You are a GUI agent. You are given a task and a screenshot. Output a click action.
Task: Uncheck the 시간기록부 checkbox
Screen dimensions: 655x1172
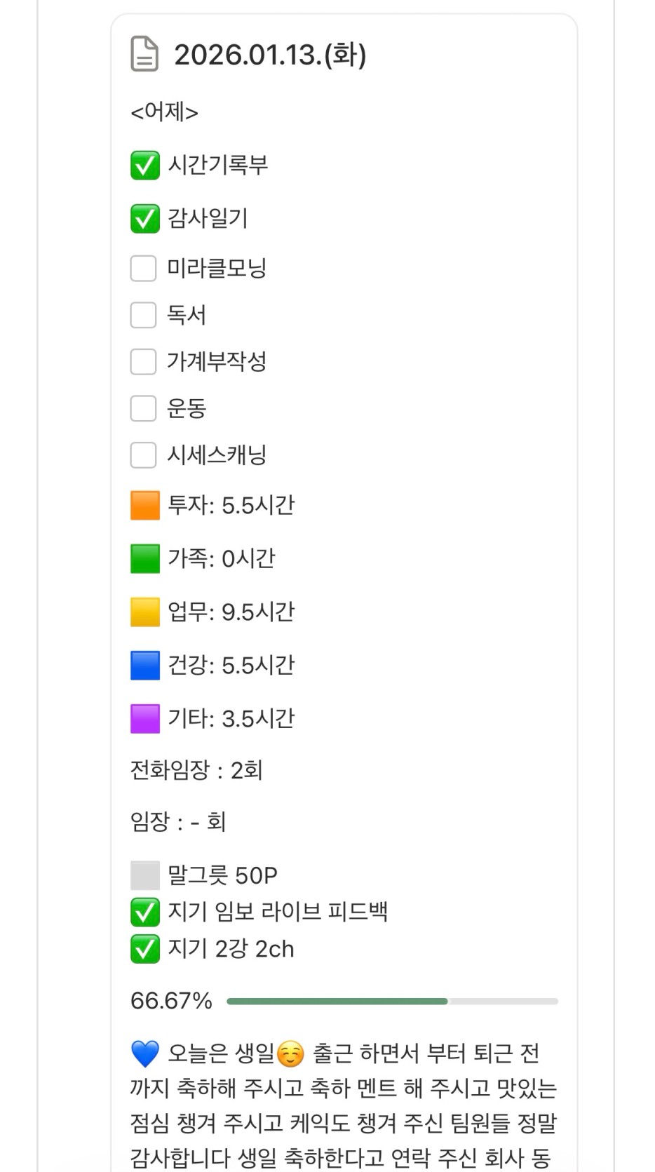[x=145, y=166]
